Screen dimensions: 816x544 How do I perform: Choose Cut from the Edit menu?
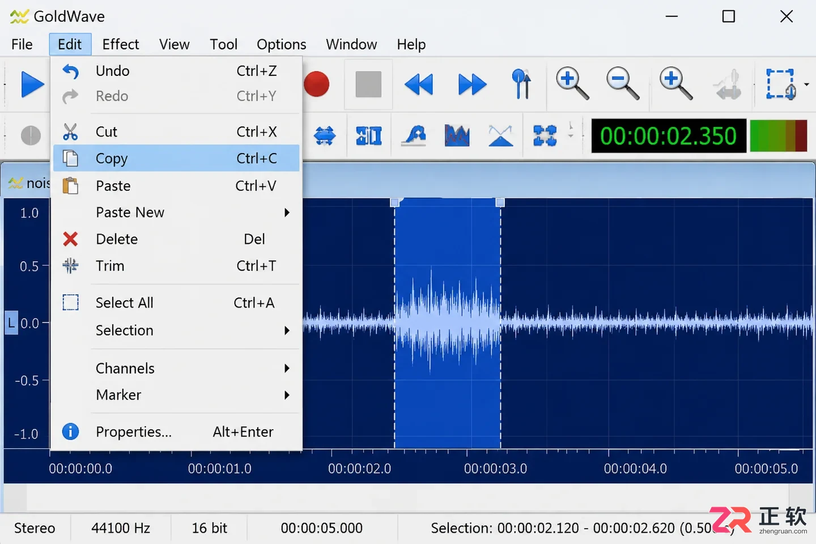(176, 131)
